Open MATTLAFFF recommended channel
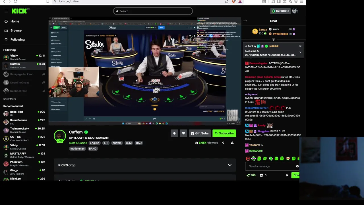 click(x=24, y=155)
